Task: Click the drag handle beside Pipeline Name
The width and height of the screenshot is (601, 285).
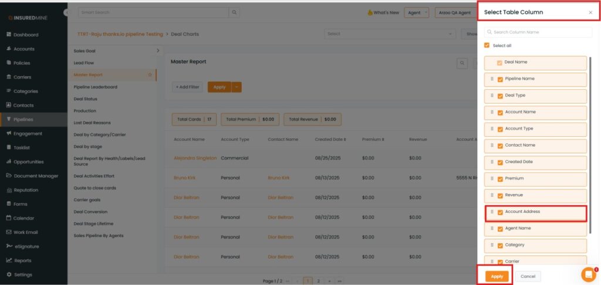Action: [x=492, y=79]
